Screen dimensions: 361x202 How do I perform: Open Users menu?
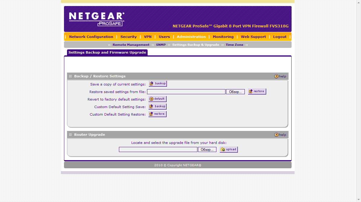165,37
